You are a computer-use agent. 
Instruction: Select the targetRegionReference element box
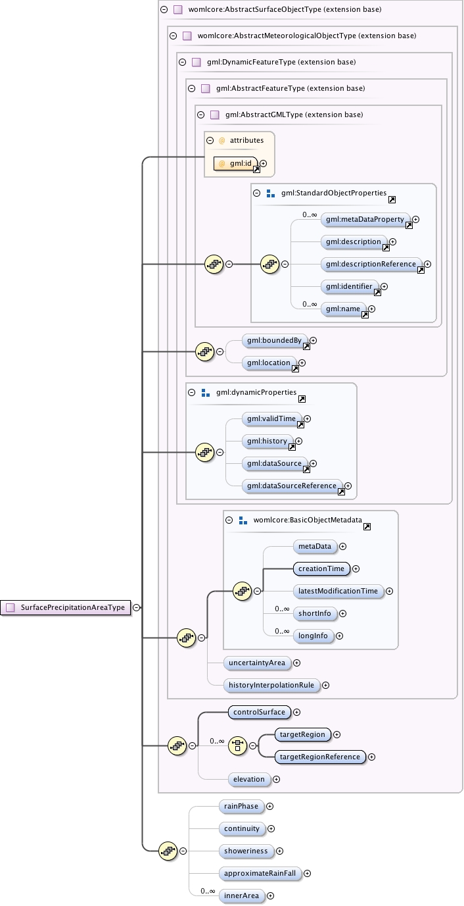click(321, 757)
